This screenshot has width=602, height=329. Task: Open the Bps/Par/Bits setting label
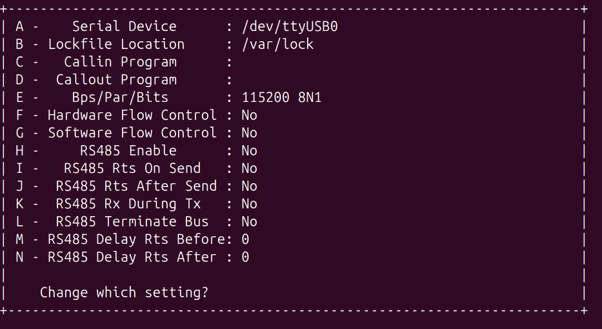(x=120, y=97)
